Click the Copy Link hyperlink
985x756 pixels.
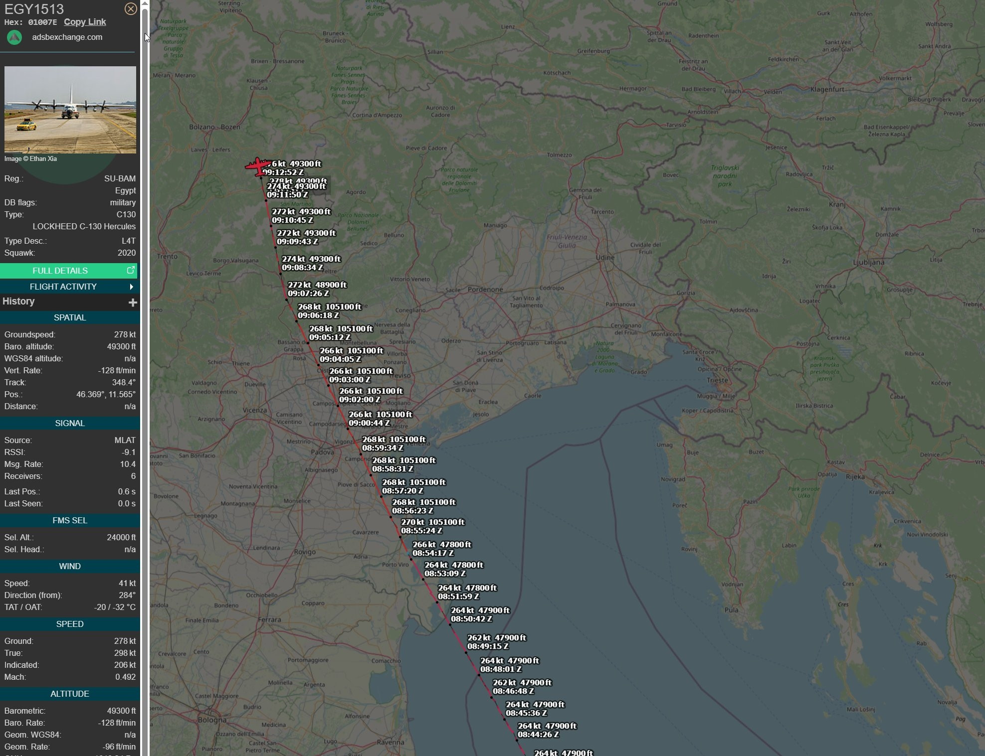point(85,22)
